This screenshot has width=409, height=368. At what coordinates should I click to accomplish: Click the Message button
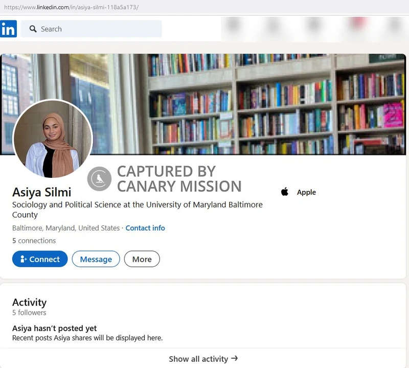coord(96,259)
